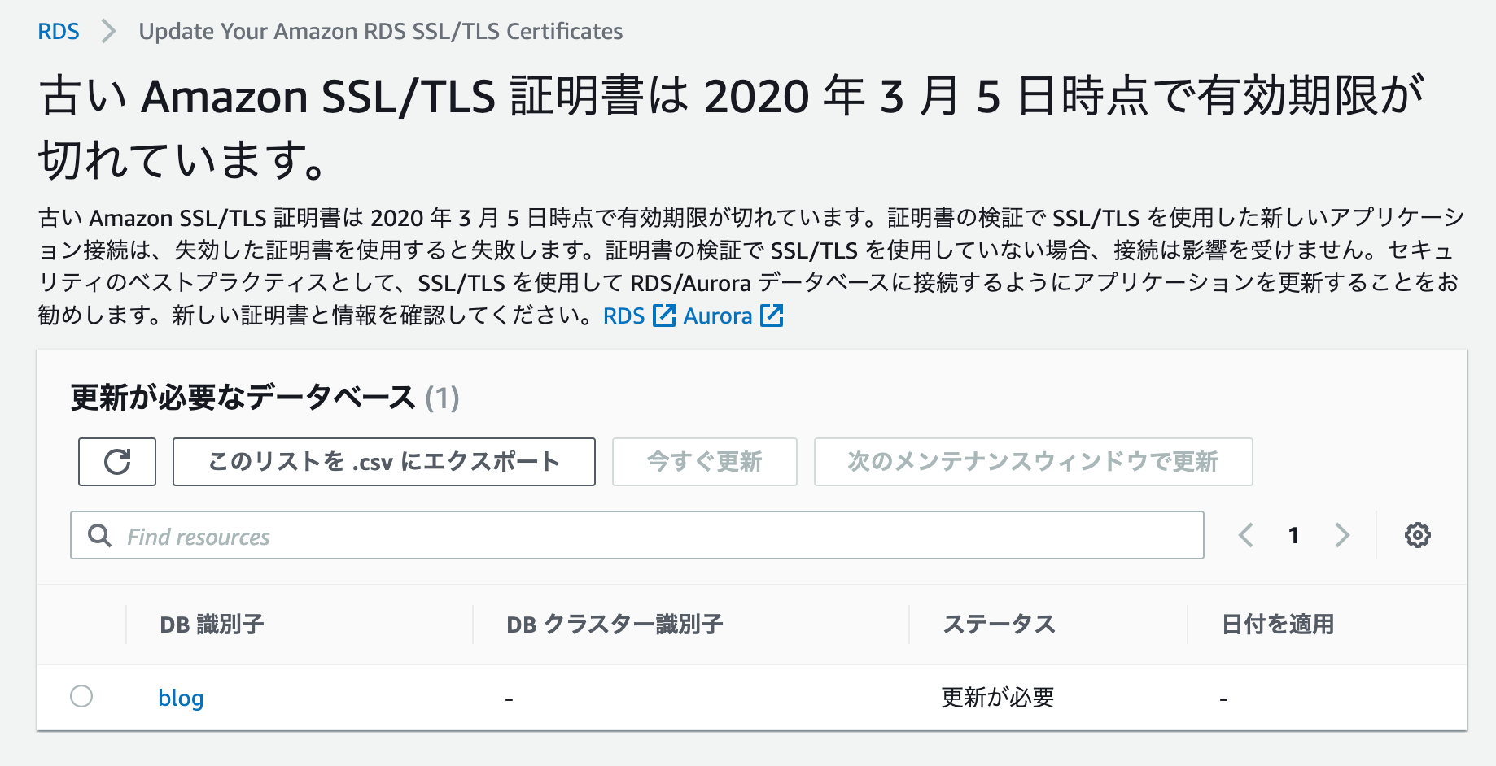Click external link icon next to Aurora

(772, 316)
